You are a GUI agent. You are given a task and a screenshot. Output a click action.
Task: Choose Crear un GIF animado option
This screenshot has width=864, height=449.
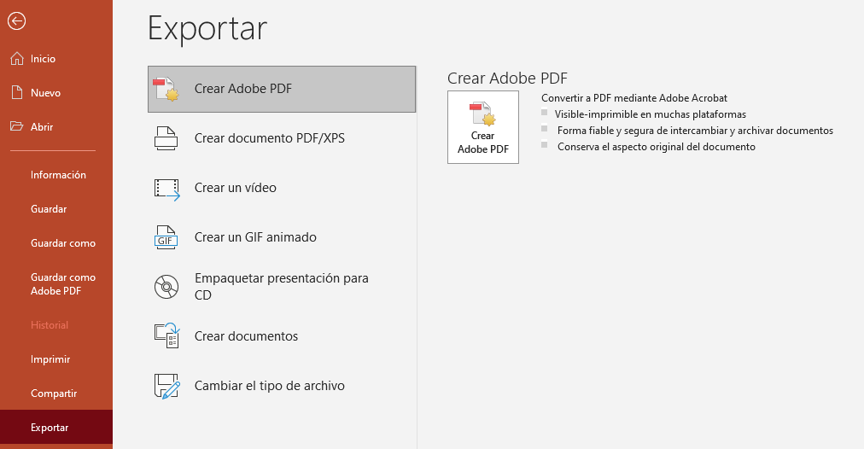[255, 237]
